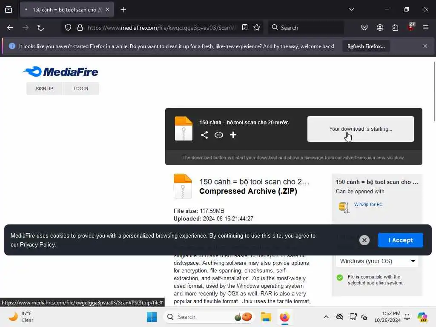Open the Windows Start menu
436x327 pixels.
pyautogui.click(x=152, y=317)
